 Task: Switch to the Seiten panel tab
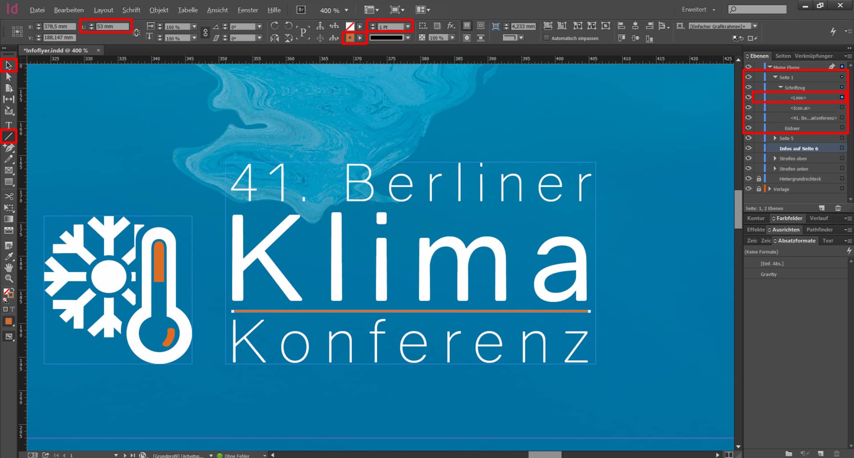[x=783, y=56]
